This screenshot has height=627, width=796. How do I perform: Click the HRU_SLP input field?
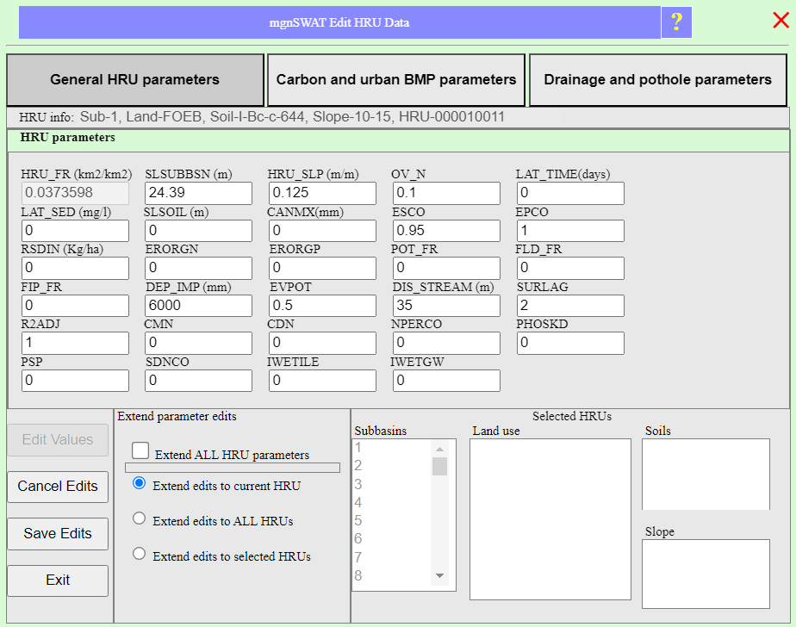click(x=322, y=193)
